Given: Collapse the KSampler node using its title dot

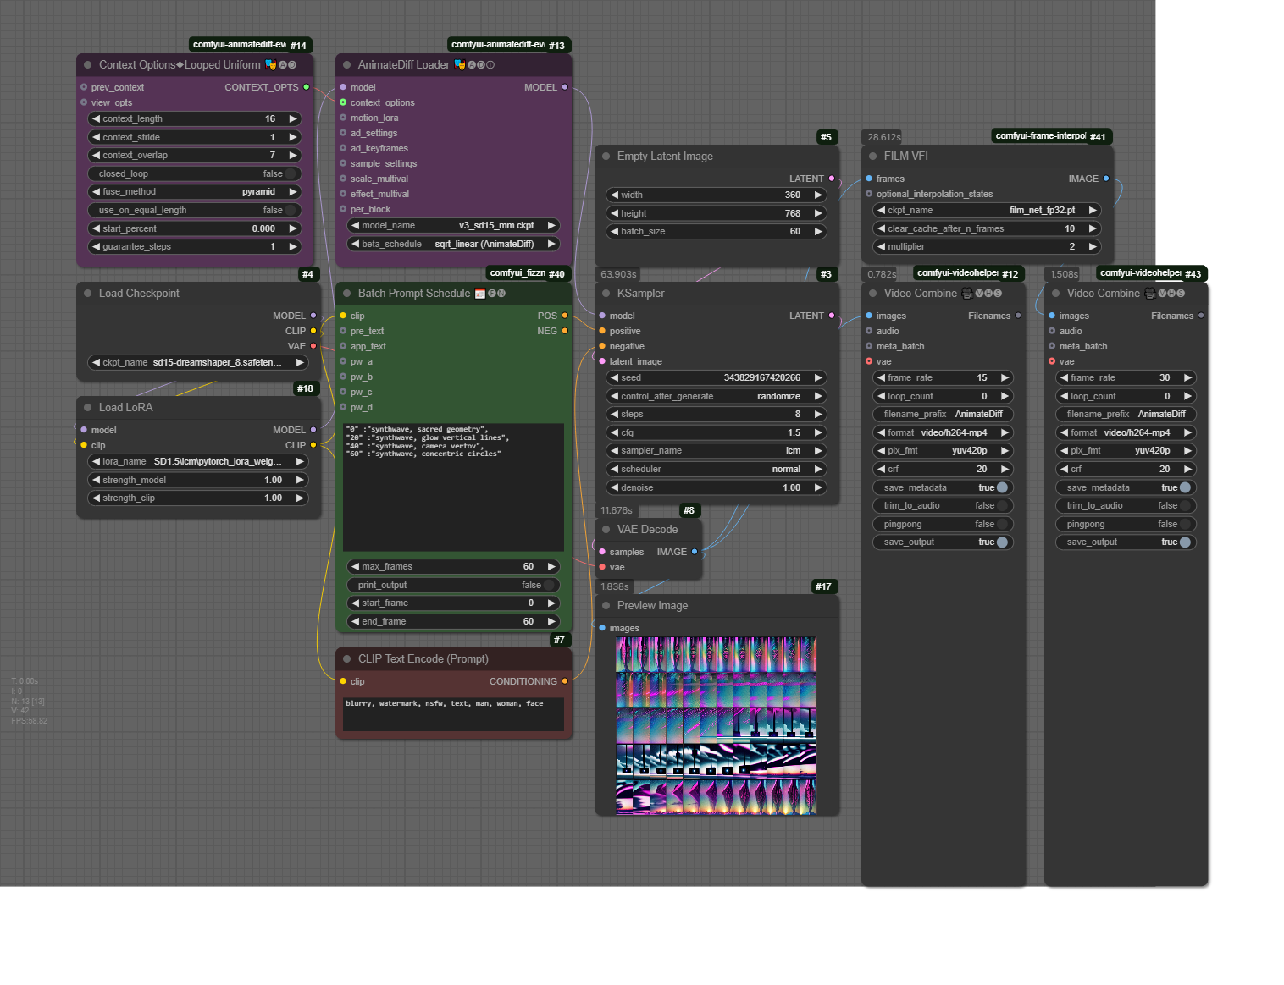Looking at the screenshot, I should click(x=606, y=294).
